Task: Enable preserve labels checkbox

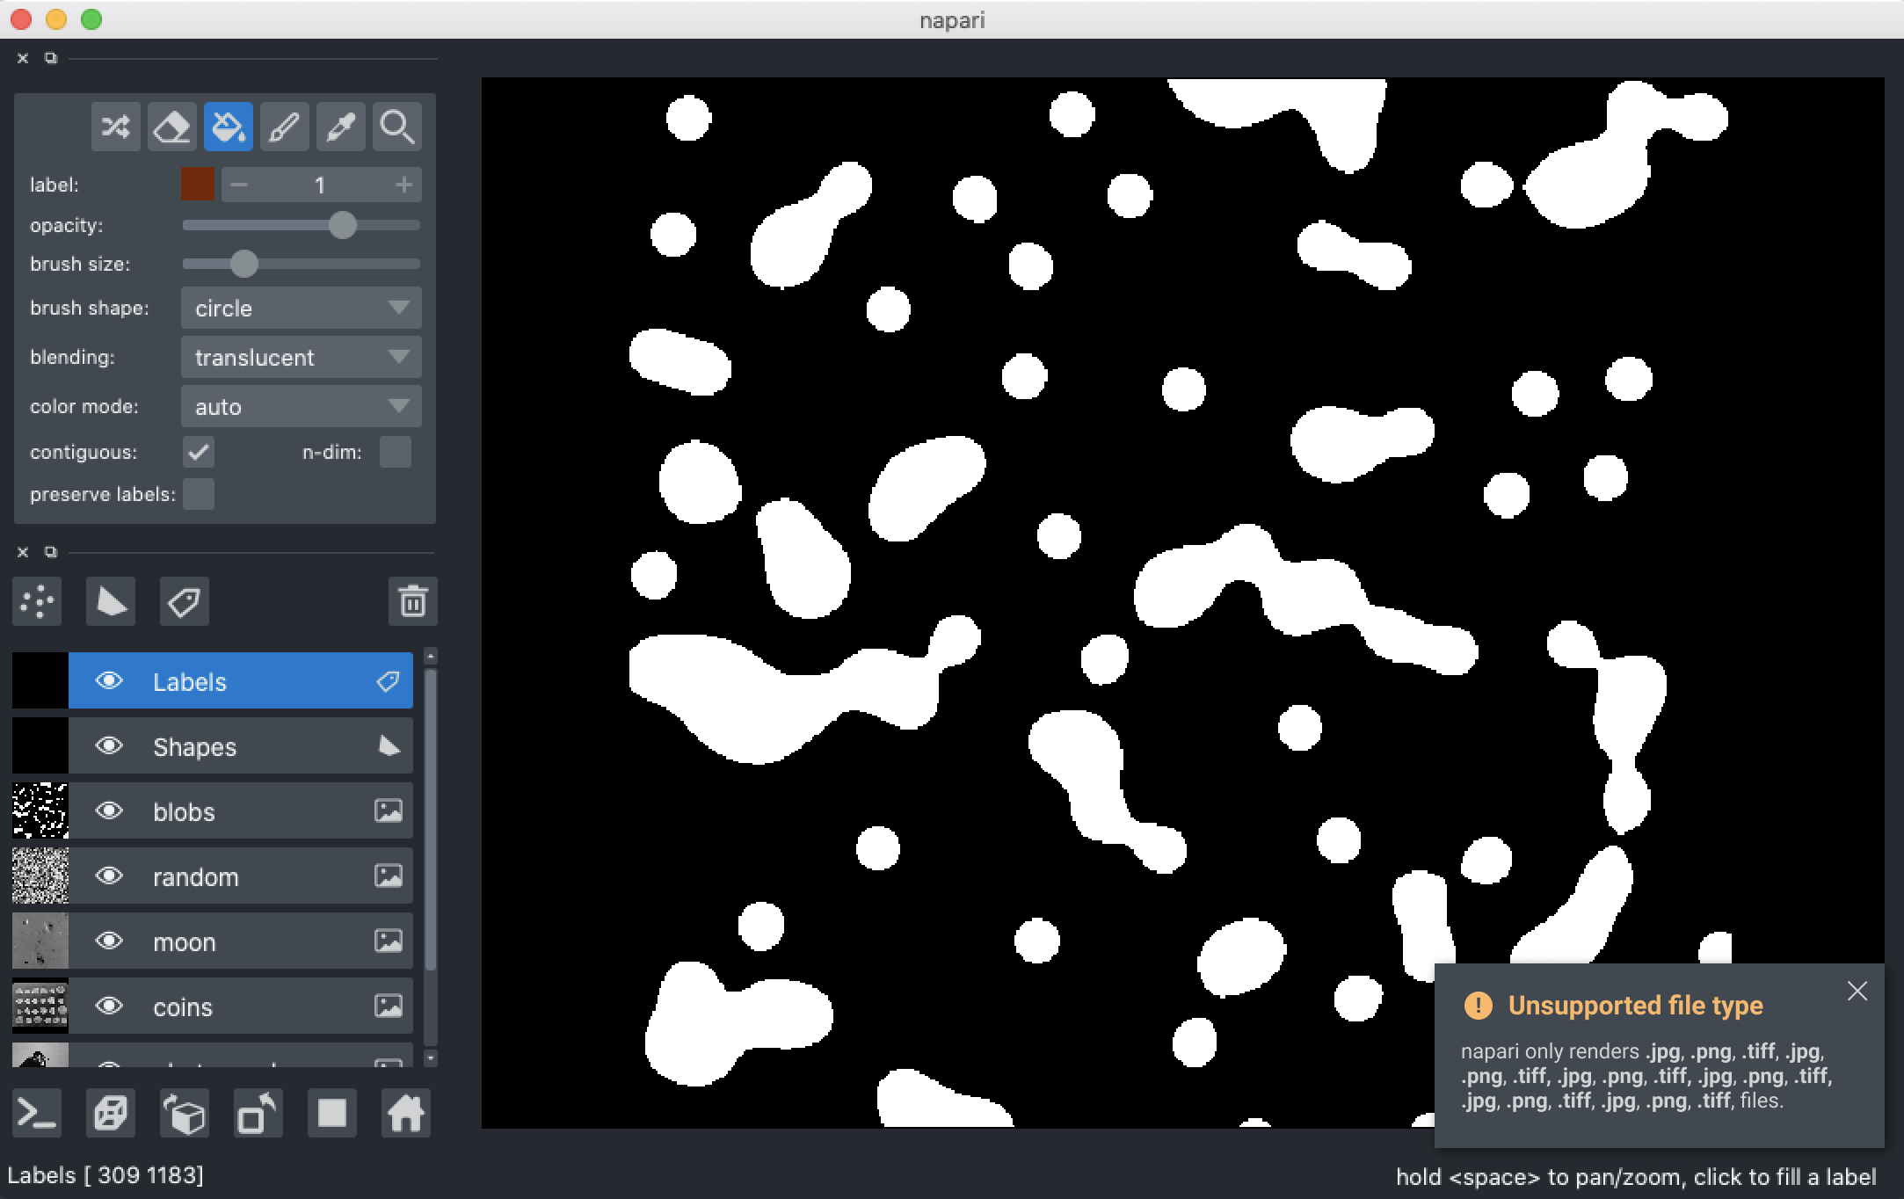Action: [x=199, y=494]
